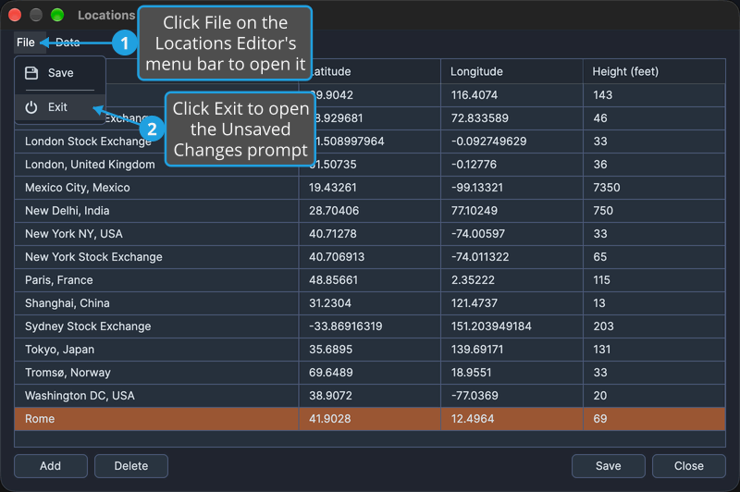The image size is (740, 492).
Task: Click Rome height 69 cell
Action: [x=654, y=419]
